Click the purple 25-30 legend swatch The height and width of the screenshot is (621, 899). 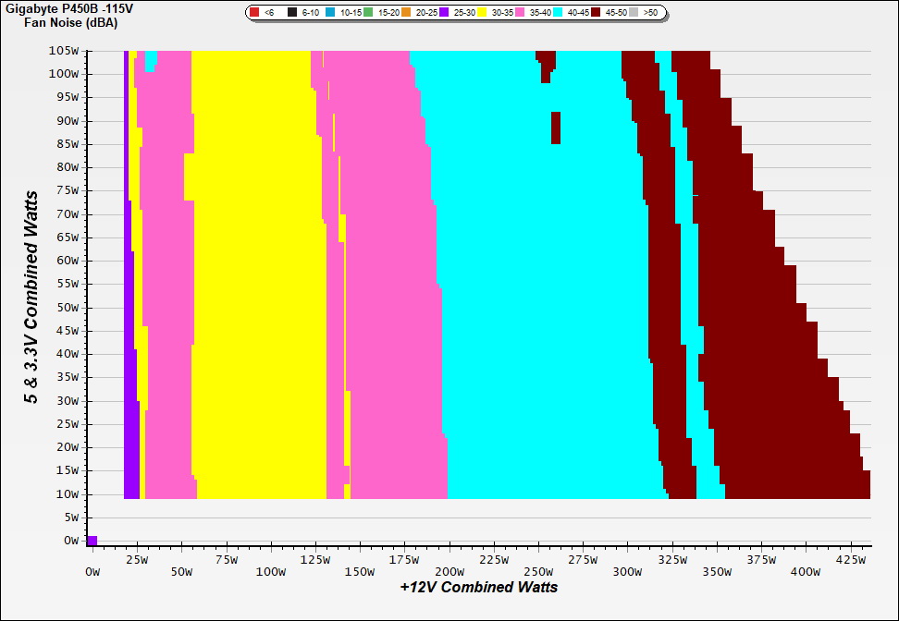point(443,13)
